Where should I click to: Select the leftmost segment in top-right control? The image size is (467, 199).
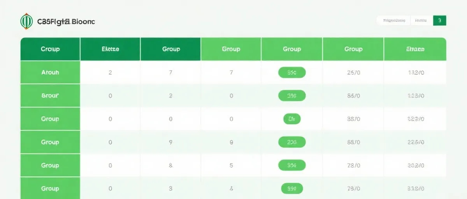[x=394, y=21]
